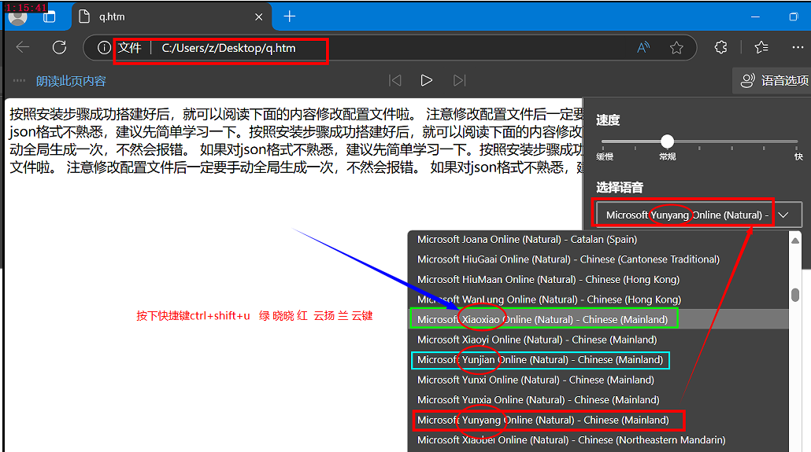Click the 常规 normal speed label

pos(667,156)
